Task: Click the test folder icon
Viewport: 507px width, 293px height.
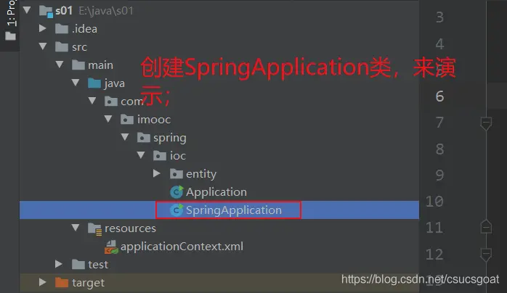Action: point(78,264)
